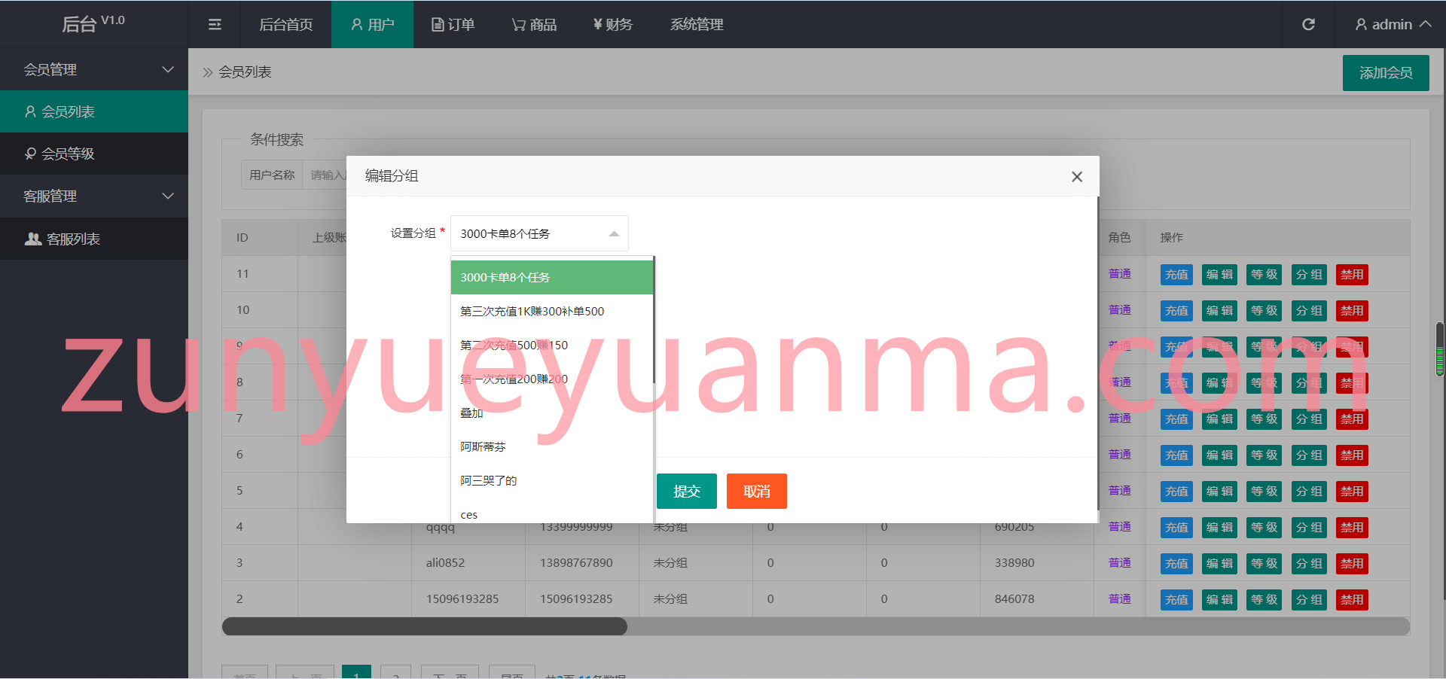Click 禁用 for member ID 10
The height and width of the screenshot is (679, 1446).
coord(1352,311)
